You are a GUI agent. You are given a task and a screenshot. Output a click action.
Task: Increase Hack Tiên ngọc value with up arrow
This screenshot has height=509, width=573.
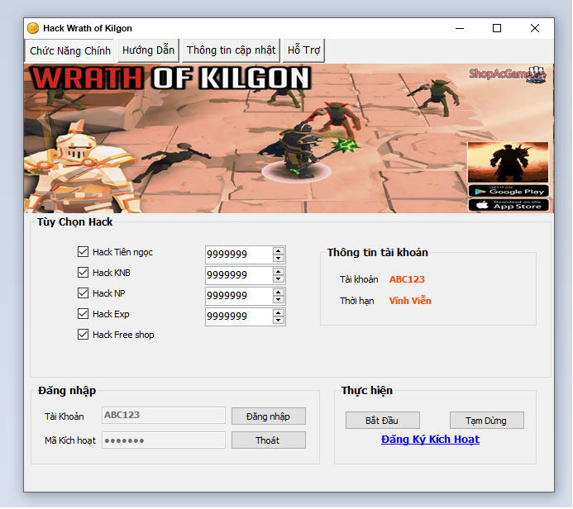(x=279, y=251)
